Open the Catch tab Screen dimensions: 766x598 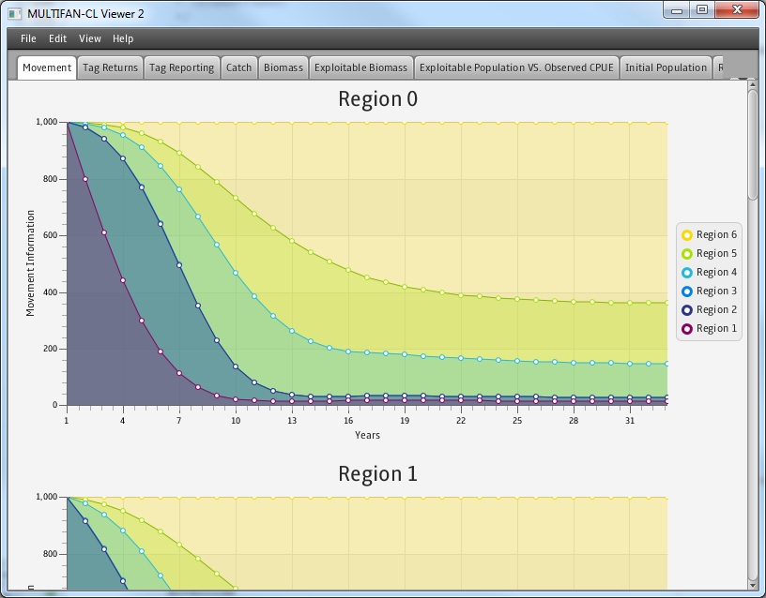pos(239,67)
